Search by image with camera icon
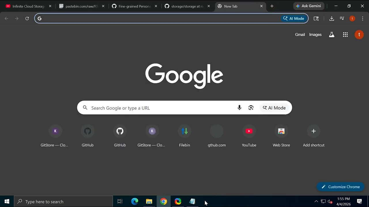Viewport: 369px width, 207px height. coord(251,108)
